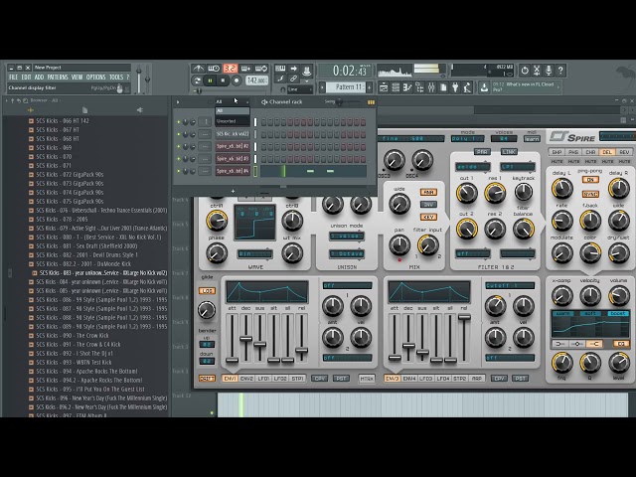Open the Spire filter 1 type selector

pyautogui.click(x=473, y=167)
